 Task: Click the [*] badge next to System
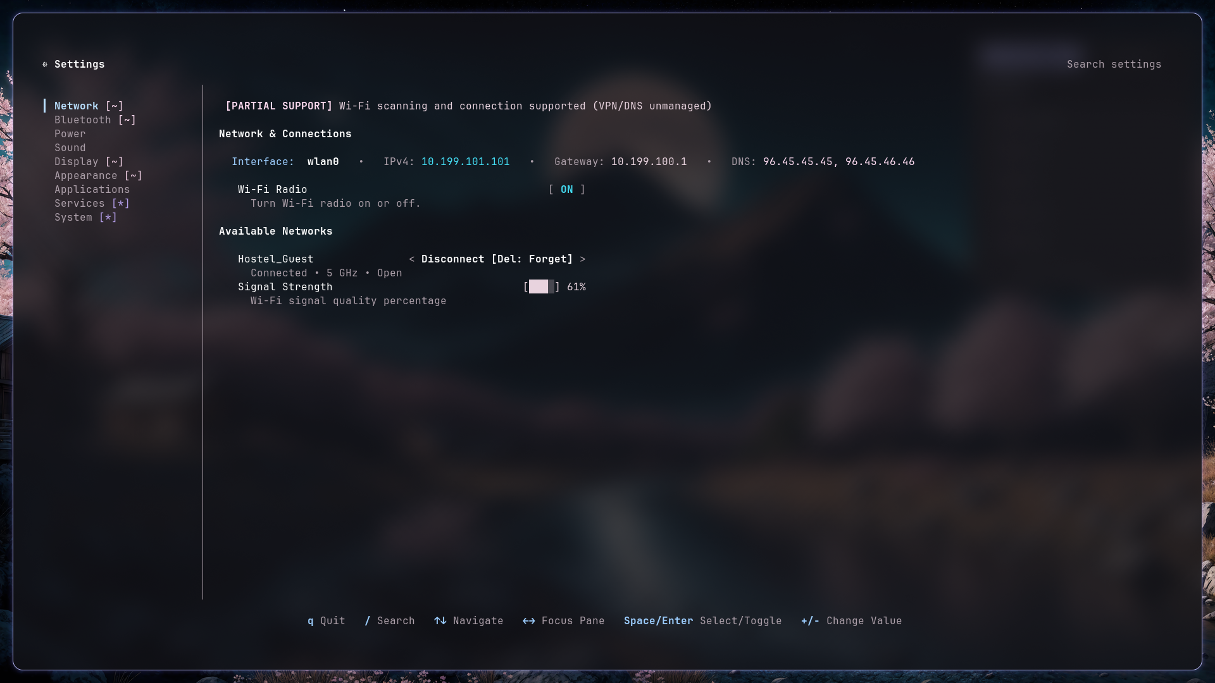[x=108, y=218]
